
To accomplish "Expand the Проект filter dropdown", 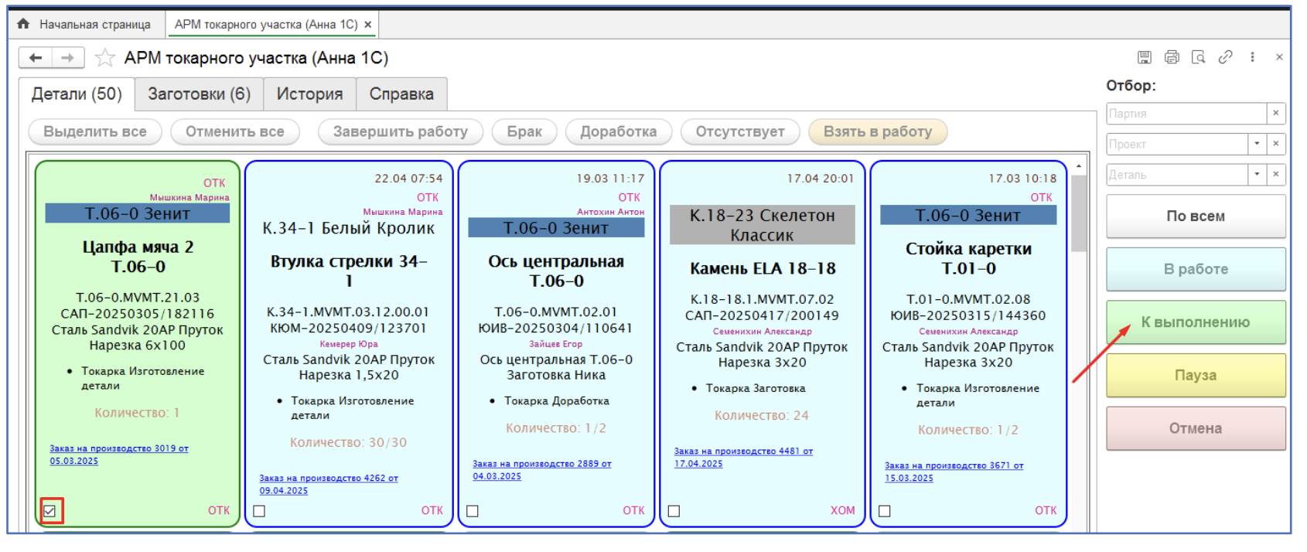I will coord(1258,144).
